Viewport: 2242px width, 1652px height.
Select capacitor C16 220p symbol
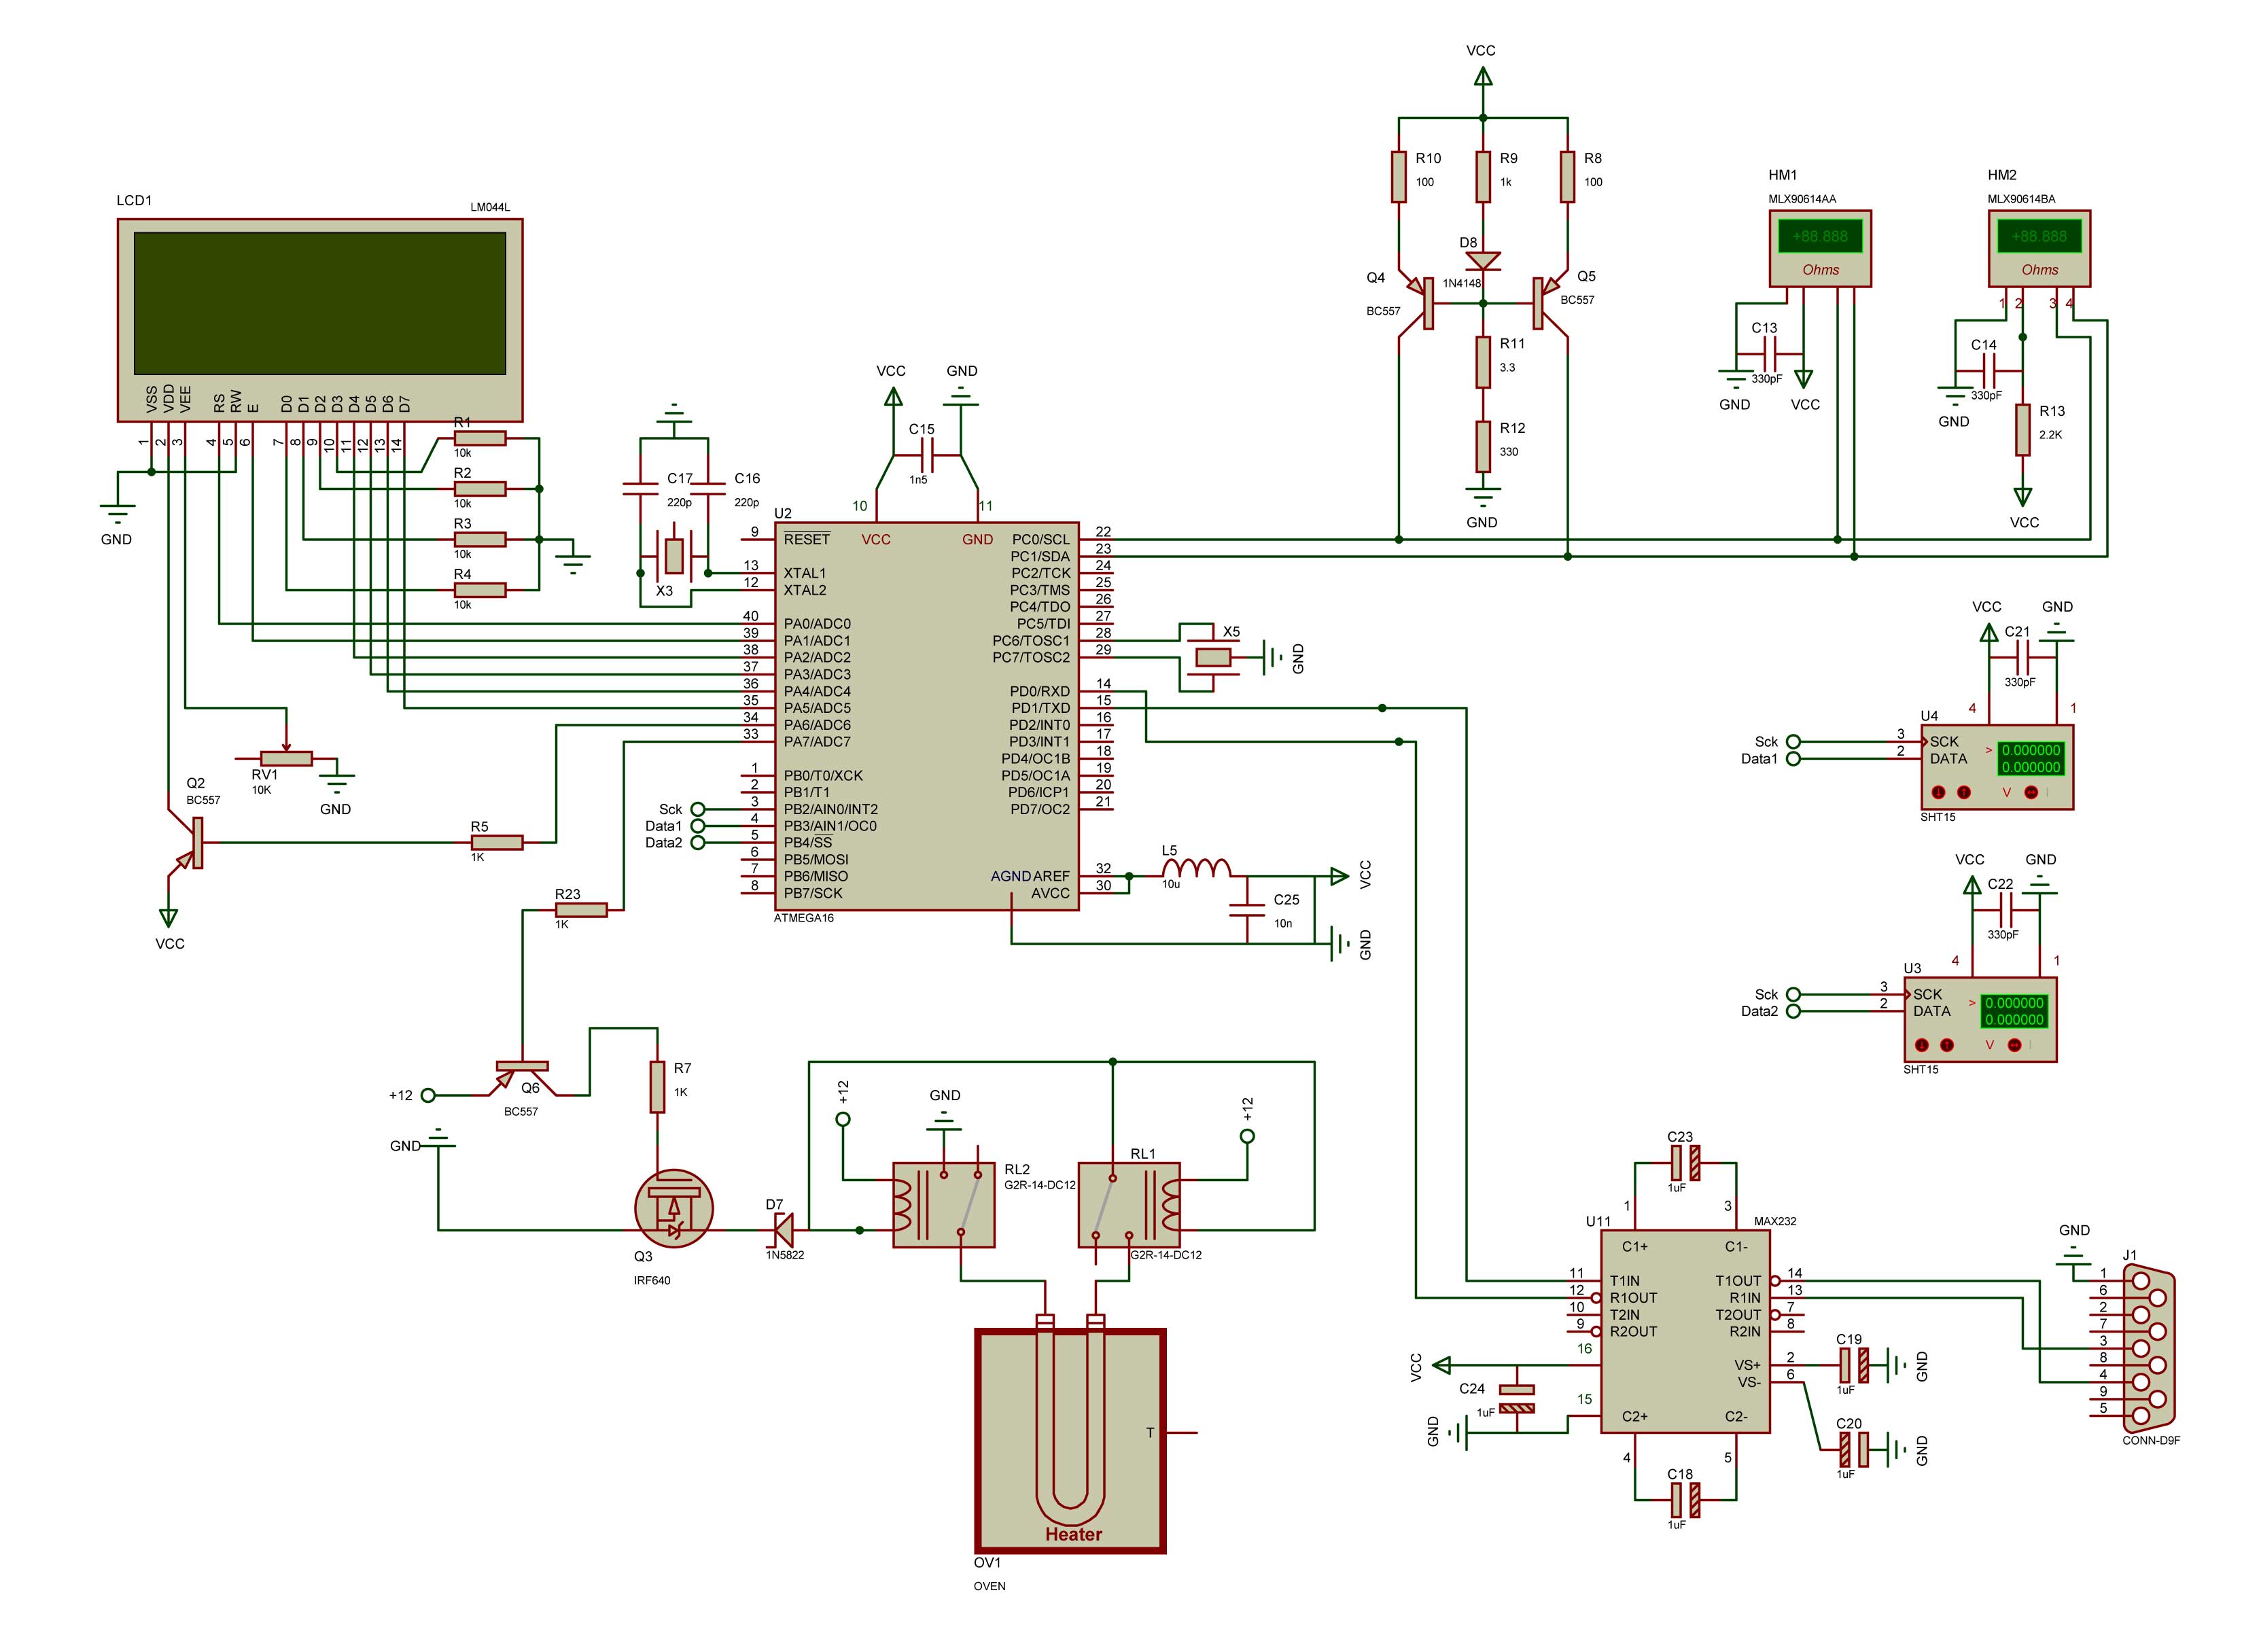(x=708, y=489)
